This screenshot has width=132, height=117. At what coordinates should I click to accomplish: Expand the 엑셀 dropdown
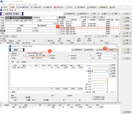[x=120, y=14]
